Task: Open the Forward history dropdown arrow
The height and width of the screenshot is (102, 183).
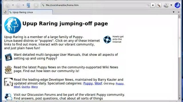Action: [23, 5]
